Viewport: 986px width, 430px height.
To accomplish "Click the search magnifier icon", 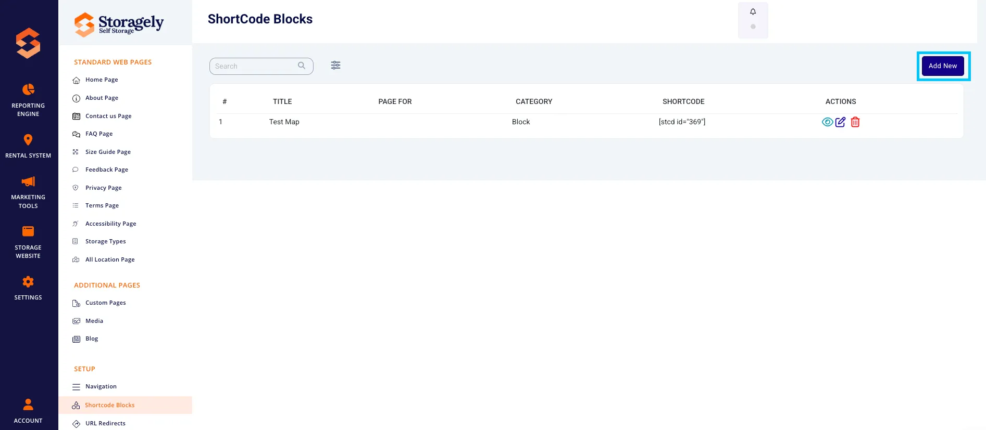I will (x=302, y=66).
